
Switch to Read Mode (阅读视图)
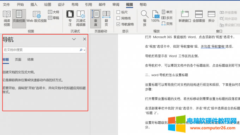(x=7, y=18)
